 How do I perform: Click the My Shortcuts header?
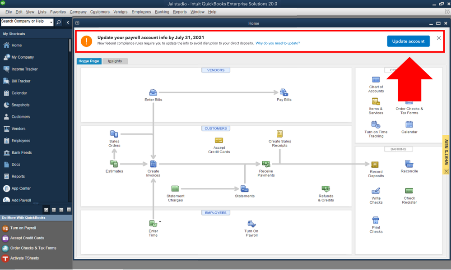pyautogui.click(x=14, y=34)
